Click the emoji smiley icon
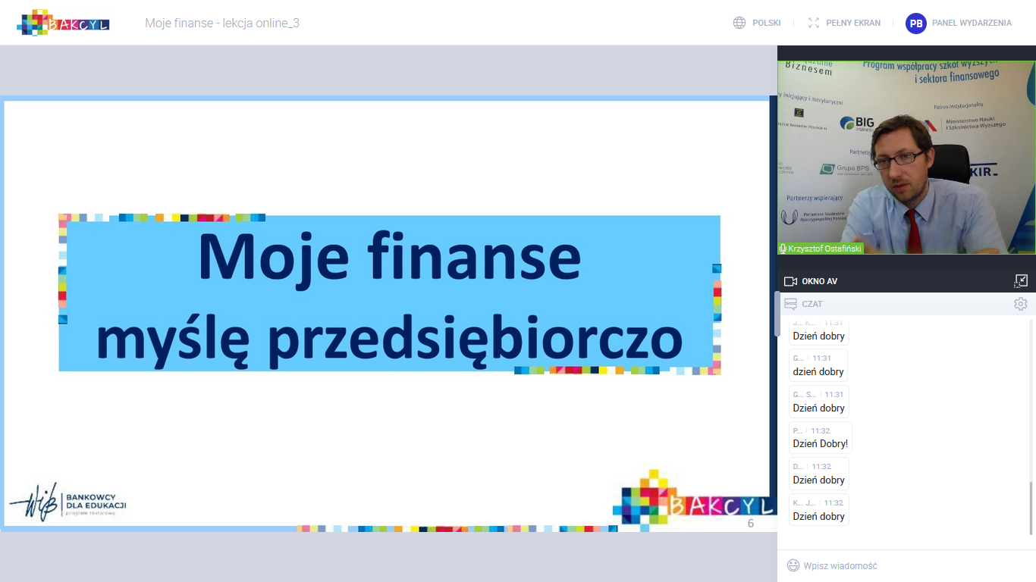The image size is (1036, 582). pos(793,565)
